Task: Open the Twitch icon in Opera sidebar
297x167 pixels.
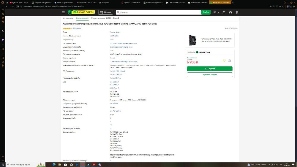Action: 3,40
